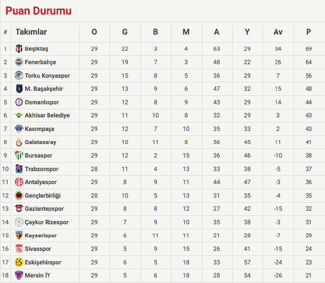The height and width of the screenshot is (283, 325).
Task: Click the Sivasspor club badge
Action: tap(19, 248)
